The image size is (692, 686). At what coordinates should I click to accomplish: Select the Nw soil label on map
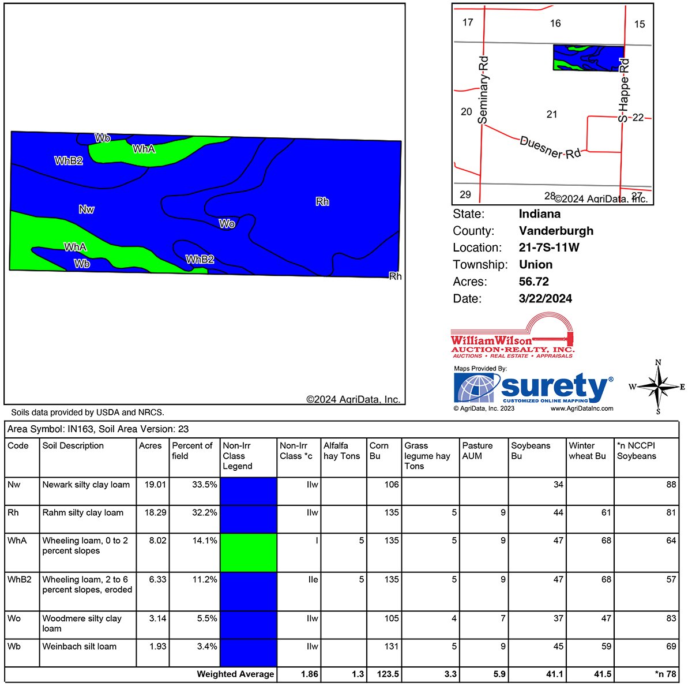[x=86, y=209]
